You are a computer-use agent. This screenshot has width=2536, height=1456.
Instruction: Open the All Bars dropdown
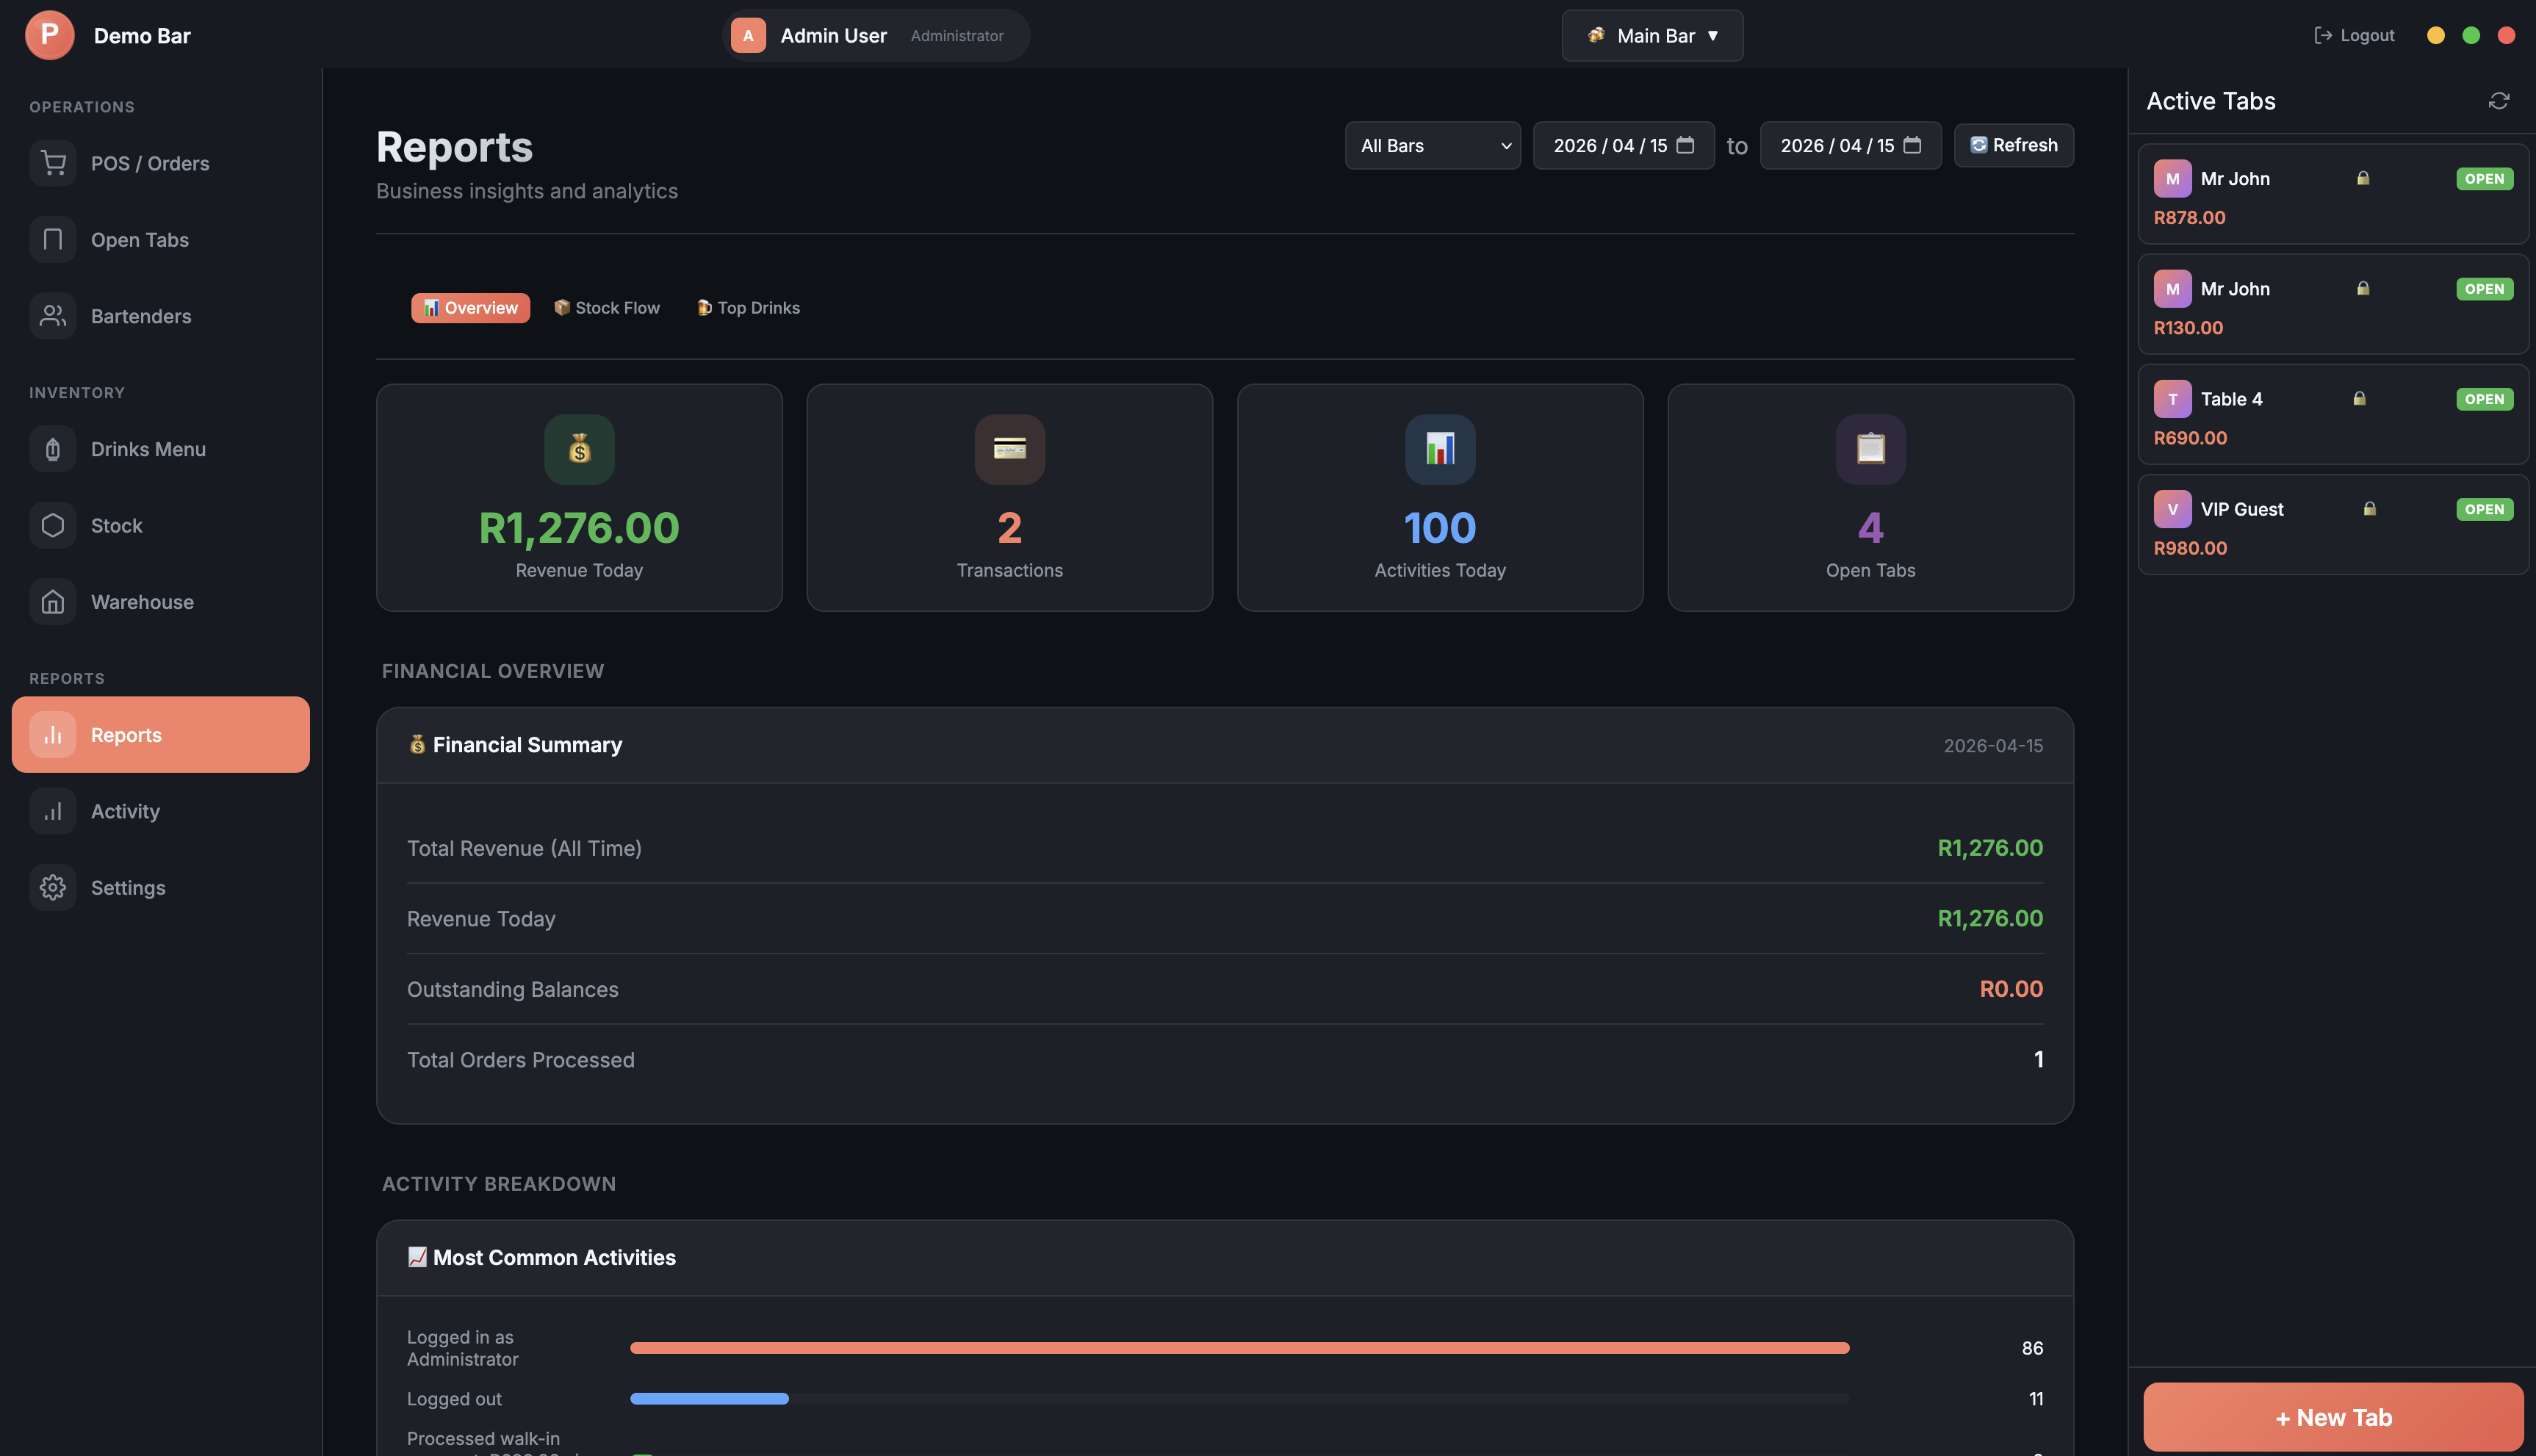[x=1432, y=145]
